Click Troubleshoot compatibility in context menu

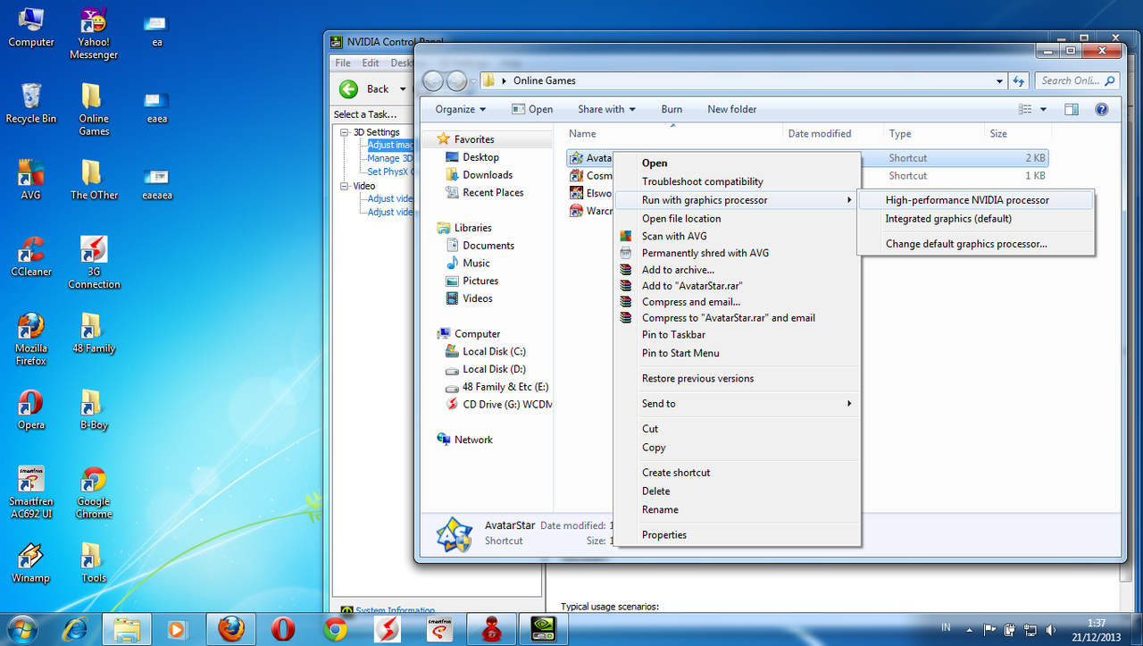tap(737, 181)
